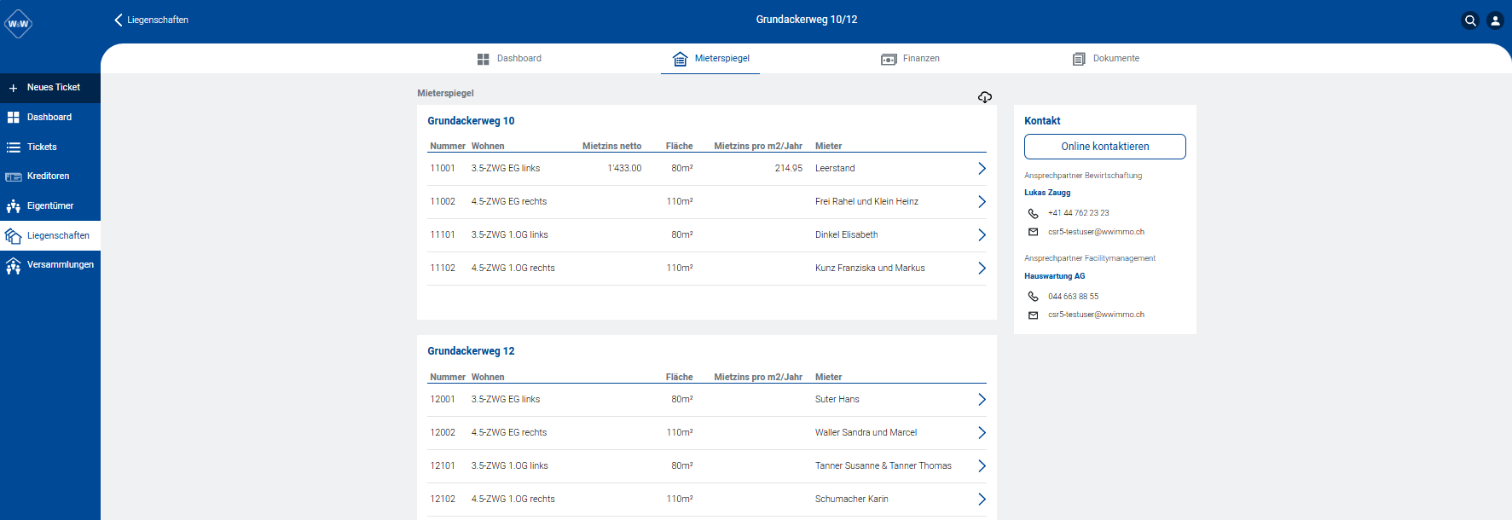Open Kreditoren in the sidebar
Viewport: 1512px width, 520px height.
coord(50,176)
